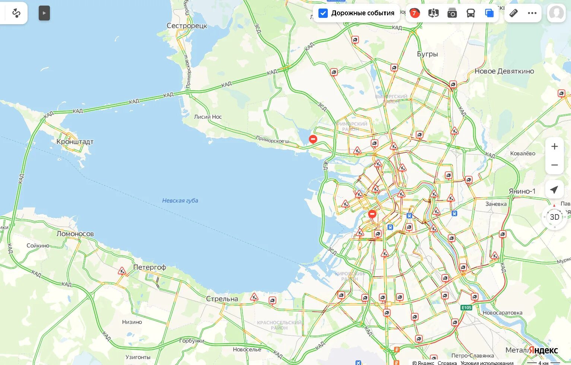
Task: Select the Заневка label
Action: point(496,204)
